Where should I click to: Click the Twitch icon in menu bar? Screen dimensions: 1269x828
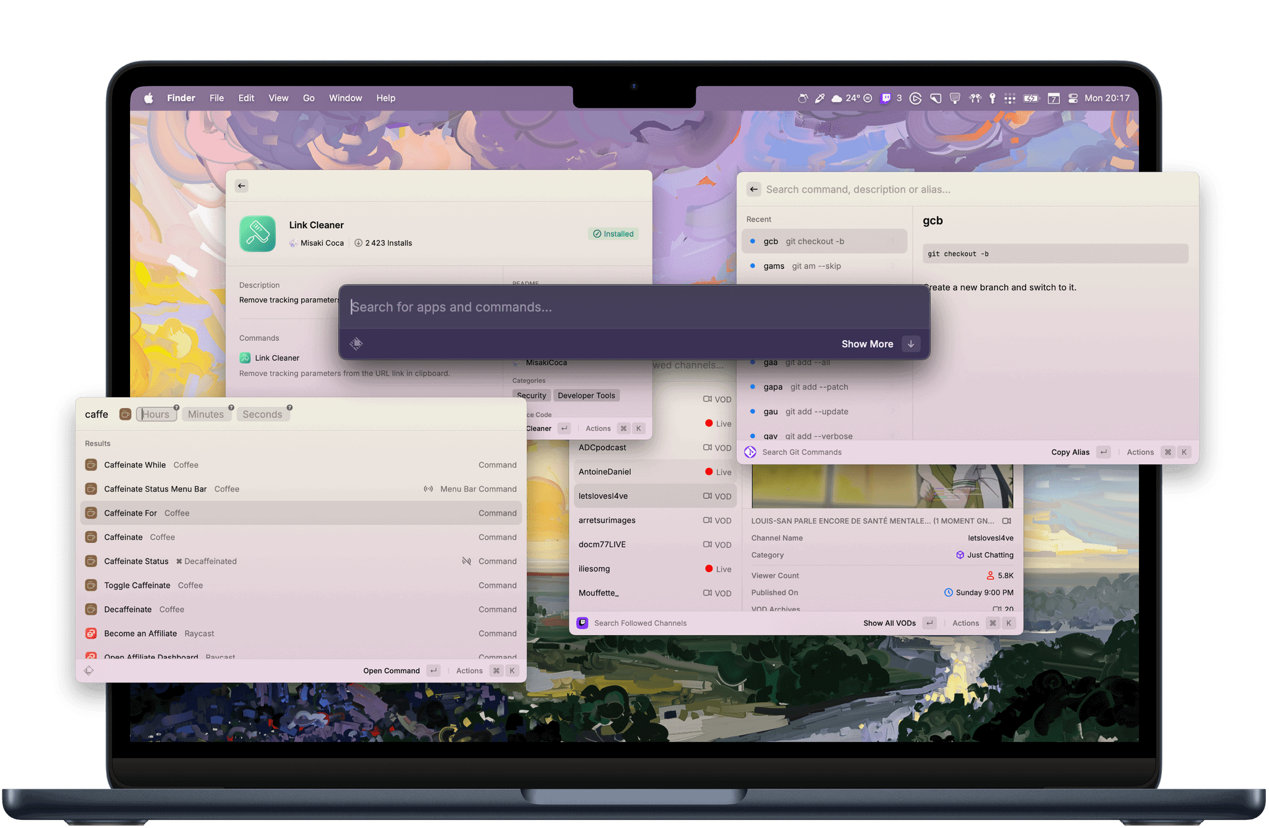click(x=886, y=98)
